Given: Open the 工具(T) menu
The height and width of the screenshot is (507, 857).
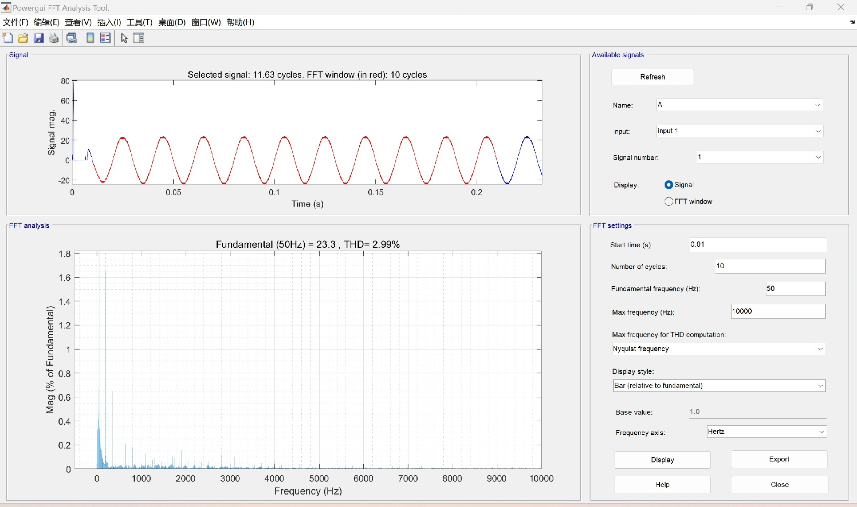Looking at the screenshot, I should point(139,22).
